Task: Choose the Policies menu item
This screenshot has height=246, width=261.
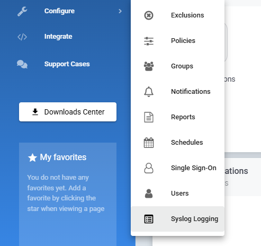Action: (x=177, y=41)
